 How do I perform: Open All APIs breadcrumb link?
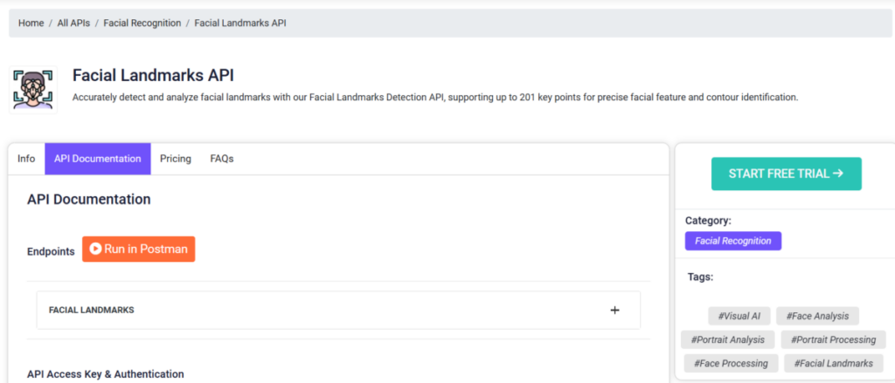73,24
